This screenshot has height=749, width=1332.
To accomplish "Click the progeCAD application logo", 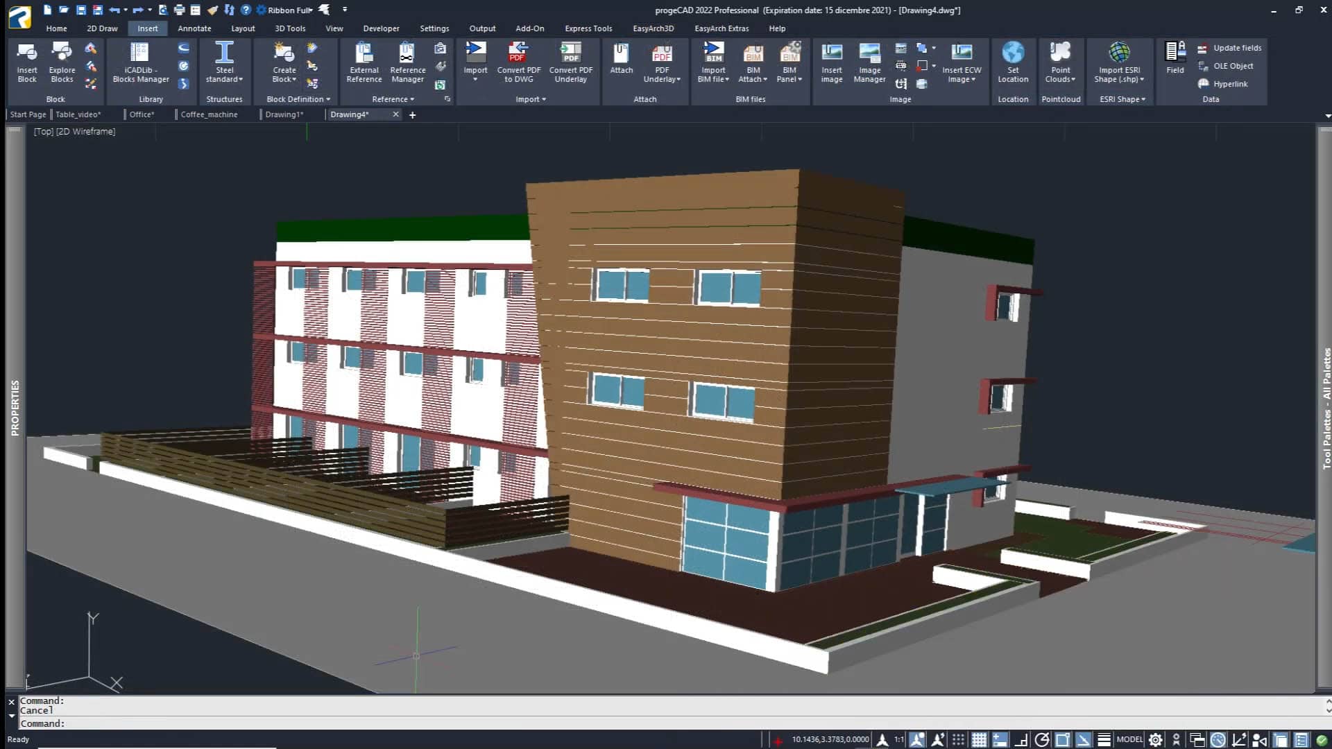I will tap(19, 17).
